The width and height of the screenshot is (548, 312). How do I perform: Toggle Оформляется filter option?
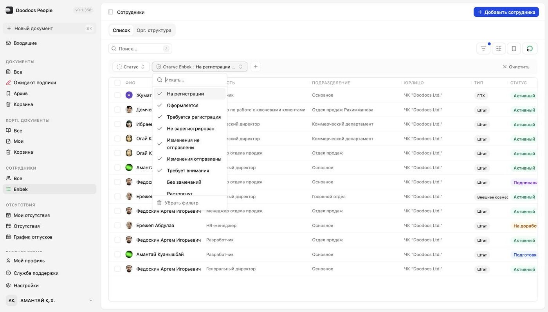[x=189, y=106]
